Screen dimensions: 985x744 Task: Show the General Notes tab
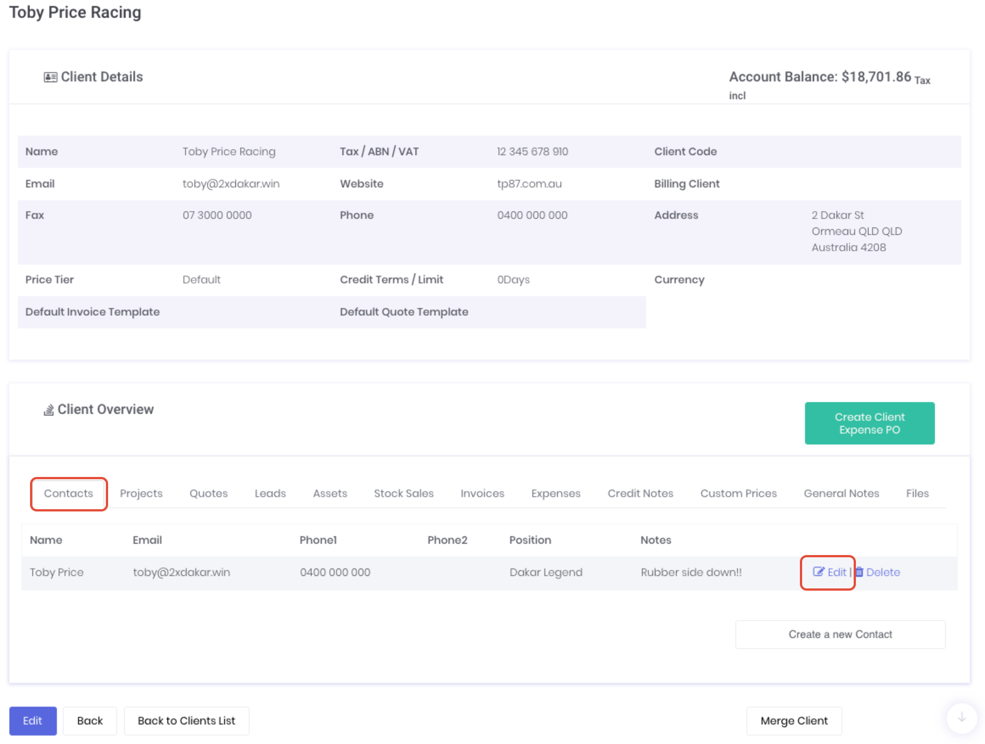841,493
